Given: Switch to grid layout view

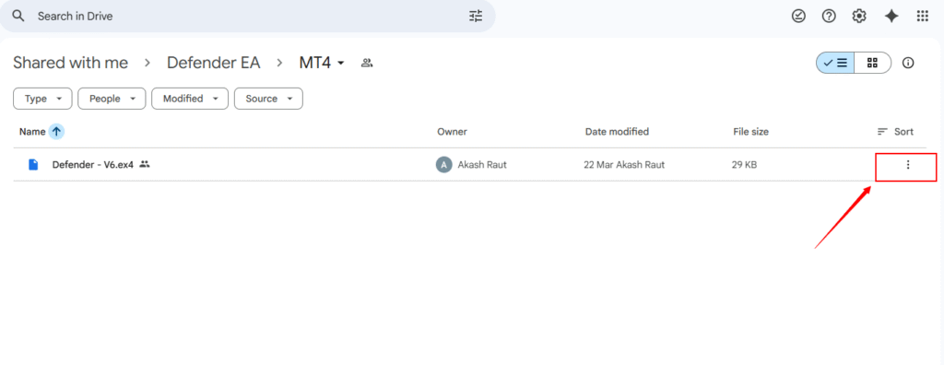Looking at the screenshot, I should pyautogui.click(x=872, y=63).
